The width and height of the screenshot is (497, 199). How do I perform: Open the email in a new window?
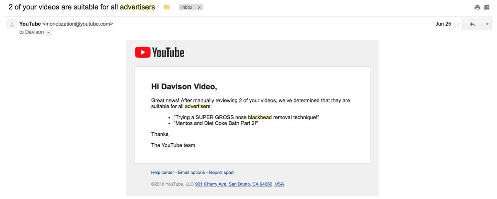[x=487, y=7]
